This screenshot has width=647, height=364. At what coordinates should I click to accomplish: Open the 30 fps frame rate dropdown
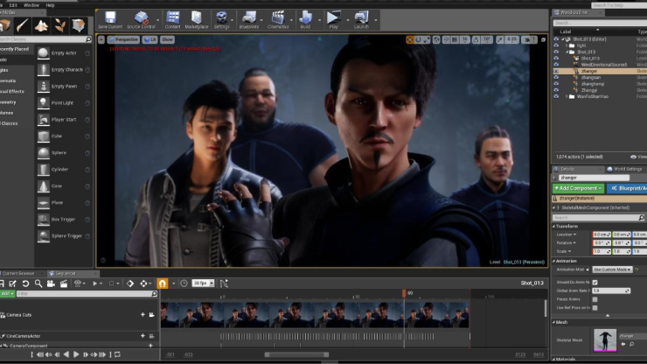204,283
